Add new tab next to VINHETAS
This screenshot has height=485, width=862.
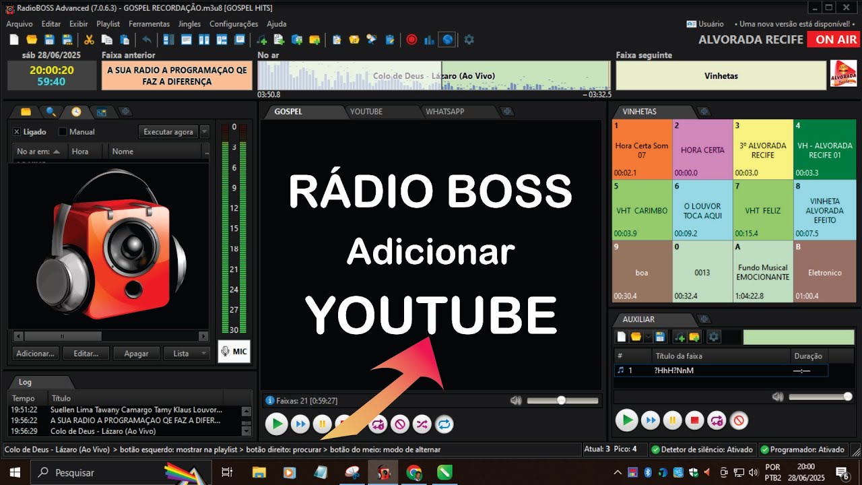click(x=704, y=111)
